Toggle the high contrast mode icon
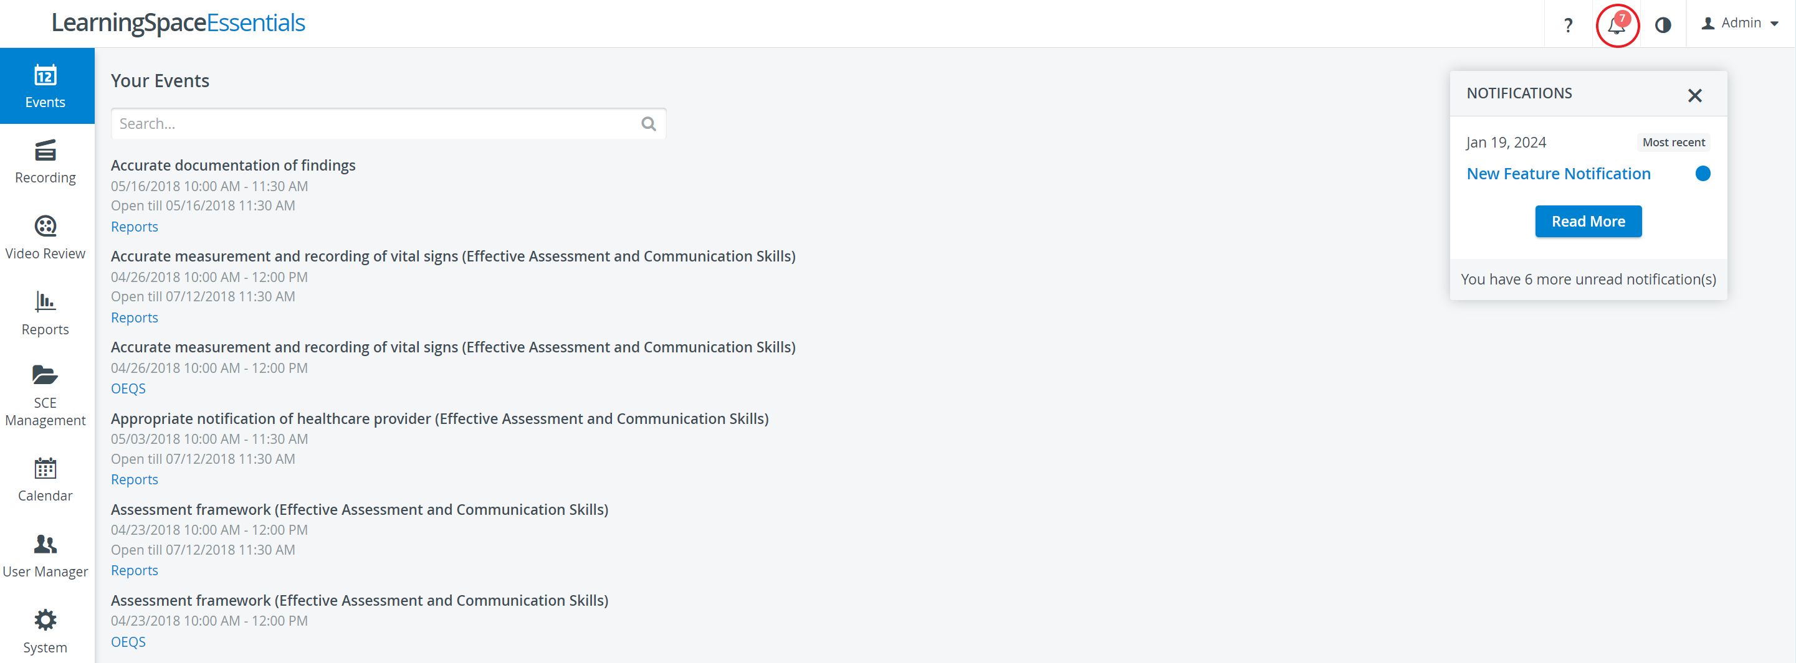Screen dimensions: 1796x663 (x=1663, y=24)
